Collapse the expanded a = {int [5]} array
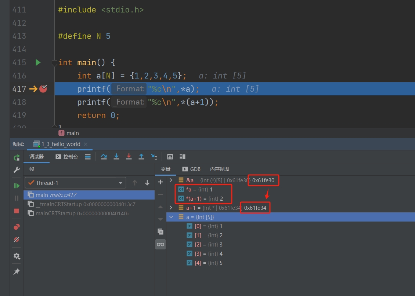This screenshot has height=296, width=415. [x=171, y=217]
